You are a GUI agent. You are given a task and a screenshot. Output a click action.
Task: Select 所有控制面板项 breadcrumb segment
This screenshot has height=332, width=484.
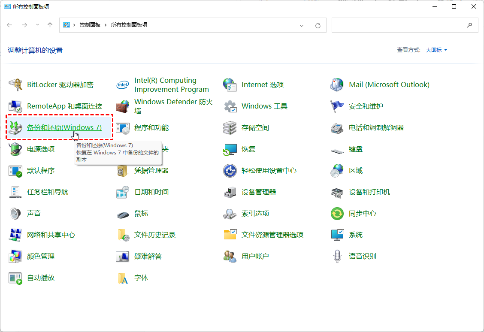pyautogui.click(x=129, y=25)
